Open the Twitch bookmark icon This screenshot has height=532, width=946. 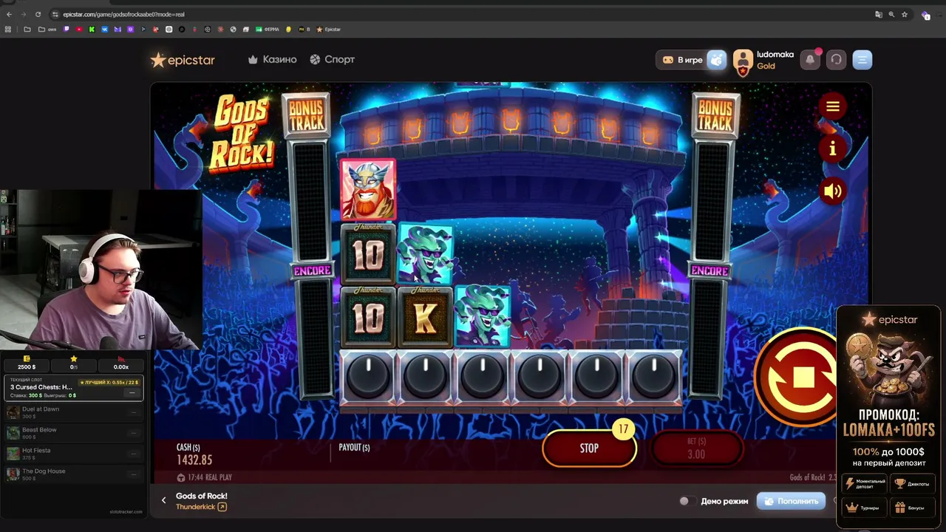pos(67,30)
